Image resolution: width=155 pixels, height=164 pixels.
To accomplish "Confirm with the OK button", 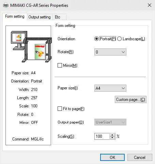I will [112, 158].
